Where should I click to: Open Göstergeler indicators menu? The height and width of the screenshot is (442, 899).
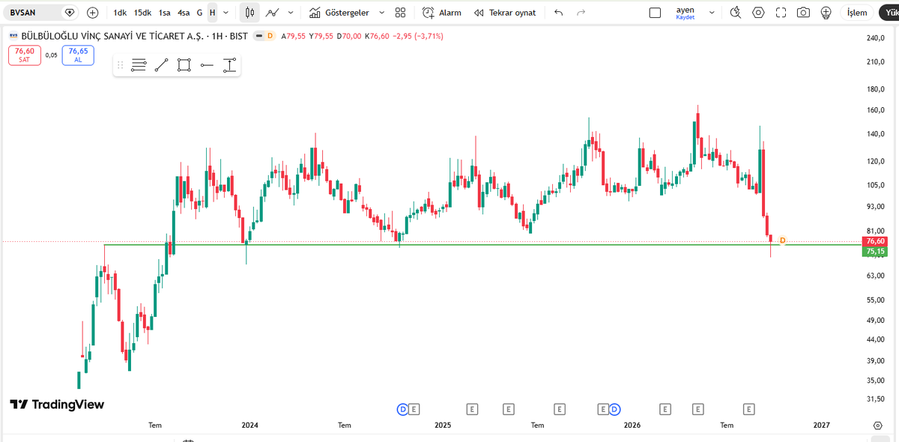click(339, 13)
